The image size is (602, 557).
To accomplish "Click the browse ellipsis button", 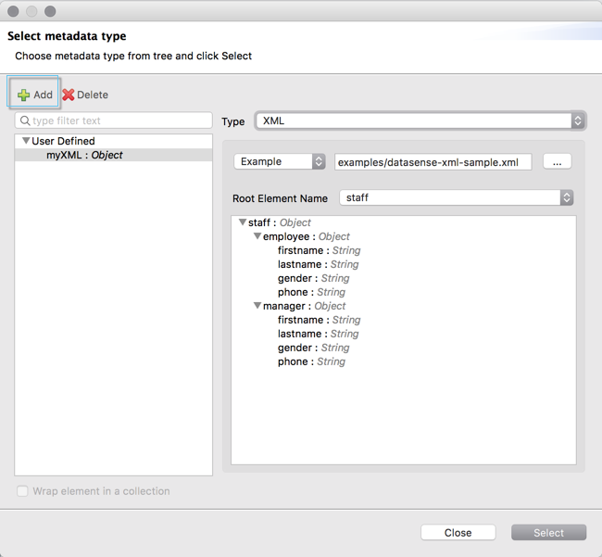I will click(x=557, y=161).
